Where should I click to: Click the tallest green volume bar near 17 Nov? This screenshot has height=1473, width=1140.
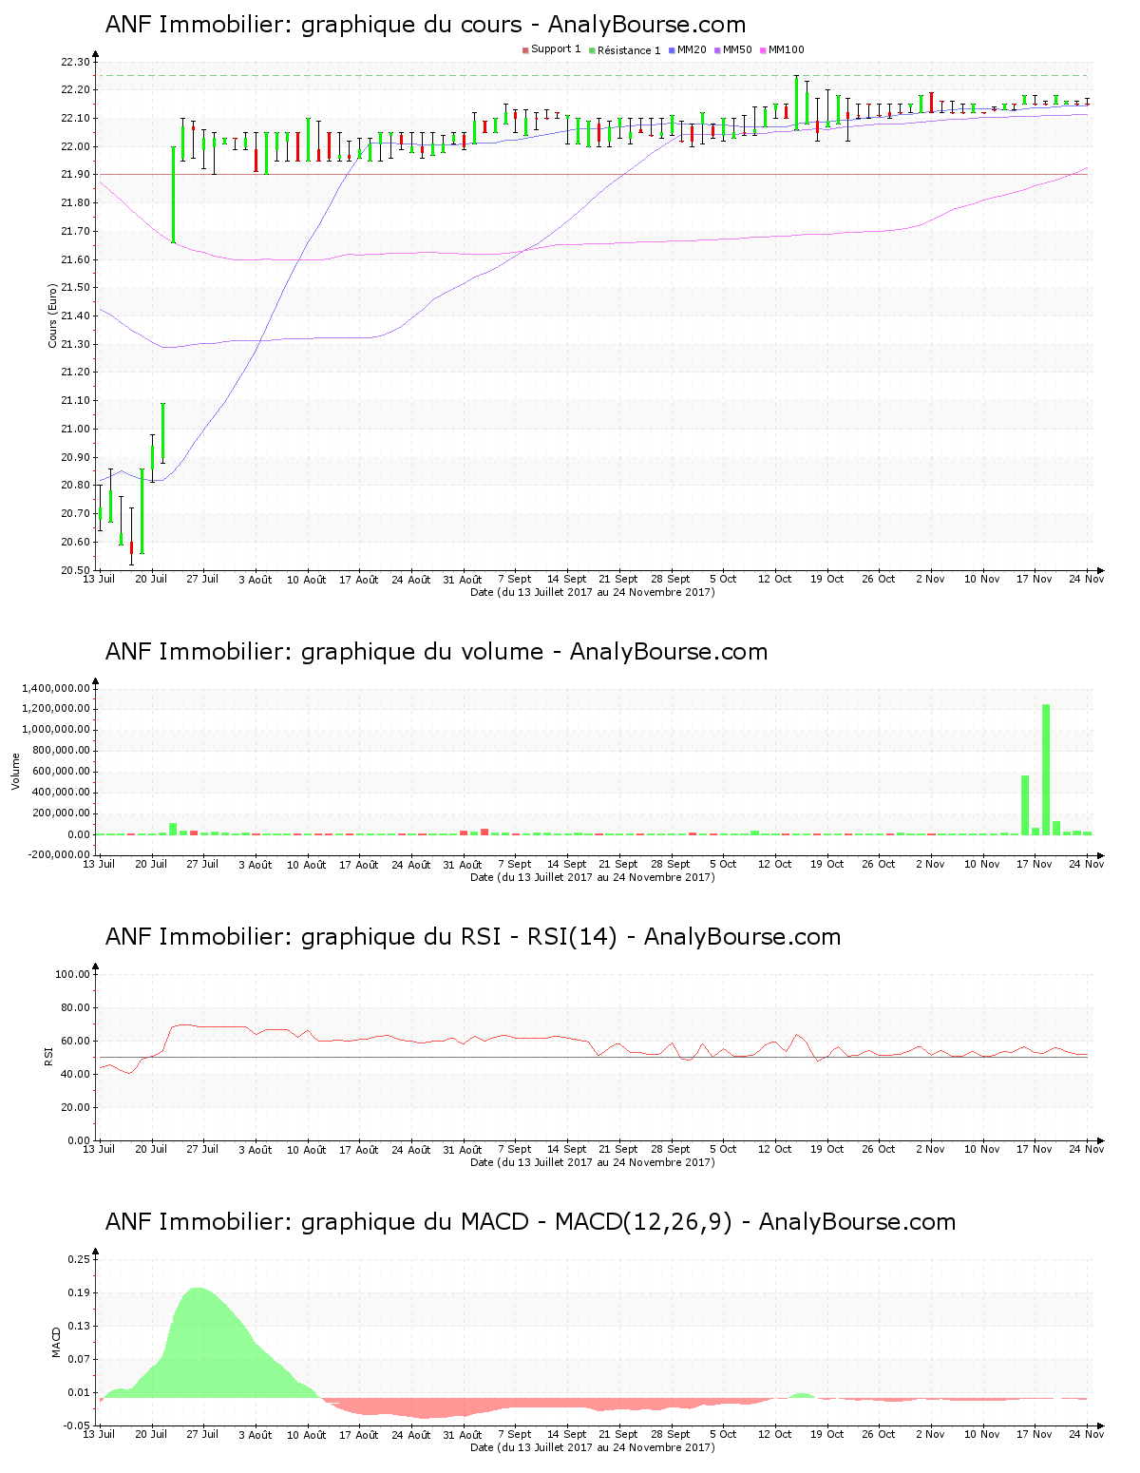(1046, 770)
